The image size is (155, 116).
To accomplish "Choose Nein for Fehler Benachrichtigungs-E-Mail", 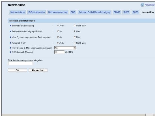I will pos(75,31).
